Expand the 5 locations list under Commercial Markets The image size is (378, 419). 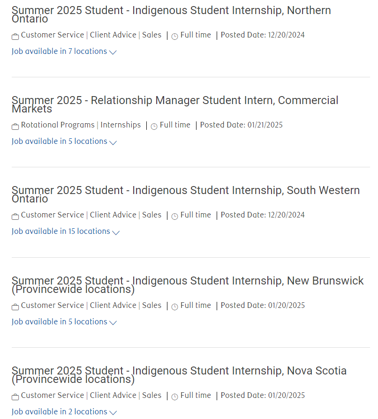pyautogui.click(x=64, y=142)
